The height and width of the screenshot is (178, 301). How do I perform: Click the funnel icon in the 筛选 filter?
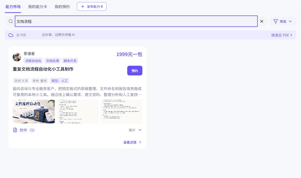[x=276, y=21]
